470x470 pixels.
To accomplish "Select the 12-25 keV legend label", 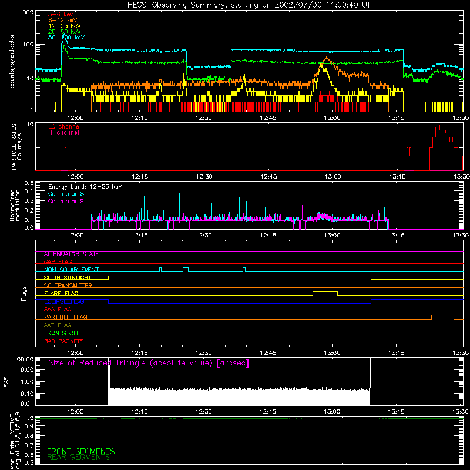I will [65, 26].
